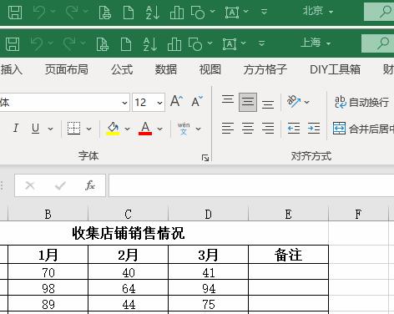Image resolution: width=394 pixels, height=314 pixels.
Task: Apply yellow fill color
Action: (x=113, y=129)
